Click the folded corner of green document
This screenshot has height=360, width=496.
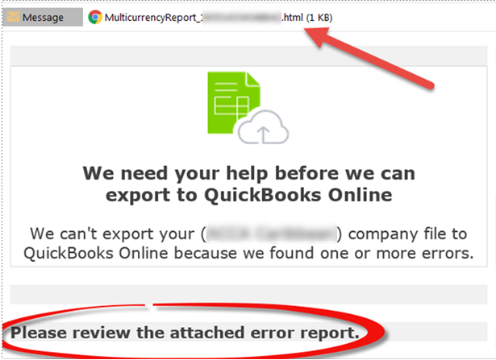click(253, 79)
